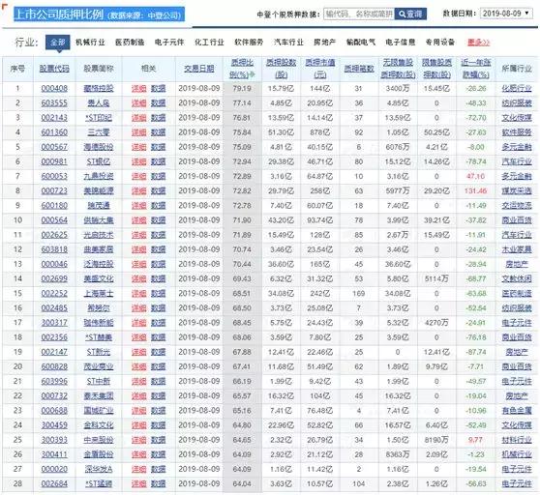Open 数据 link in row 002147
The width and height of the screenshot is (540, 495).
click(x=158, y=352)
